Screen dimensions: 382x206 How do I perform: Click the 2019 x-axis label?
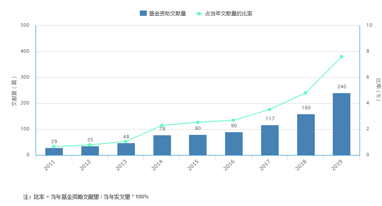tap(337, 165)
